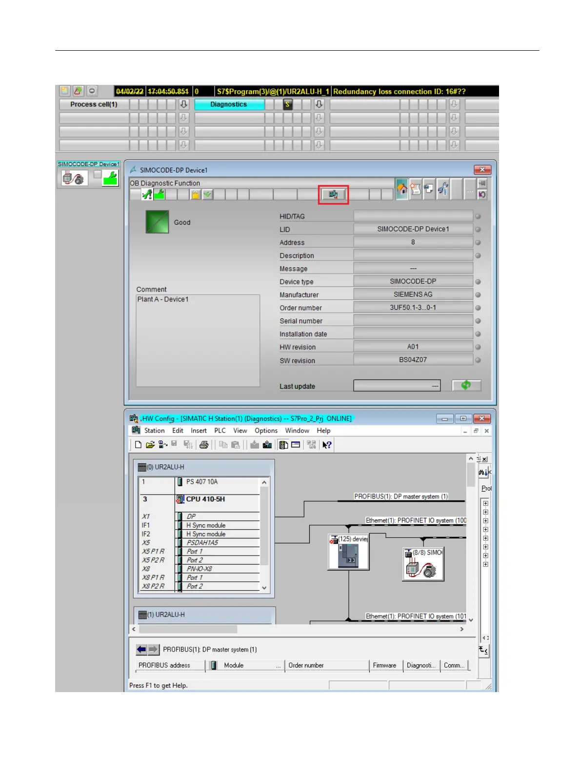Click the blue back arrow beside PROFIBUS(1) label

click(141, 649)
